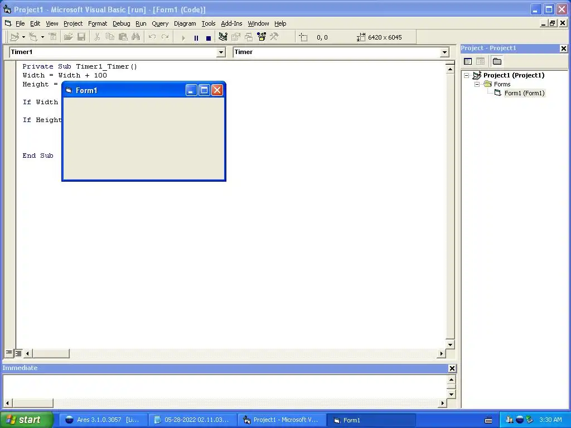
Task: Open the Diagram menu
Action: (x=185, y=23)
